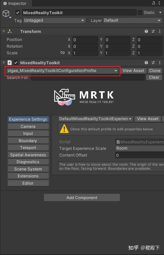
Task: Open the Inspector panel more-options menu
Action: (x=159, y=3)
